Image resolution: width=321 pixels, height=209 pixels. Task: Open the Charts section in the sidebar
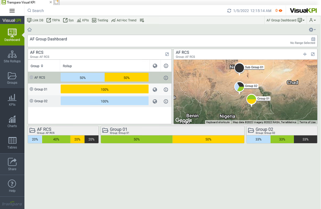click(12, 121)
